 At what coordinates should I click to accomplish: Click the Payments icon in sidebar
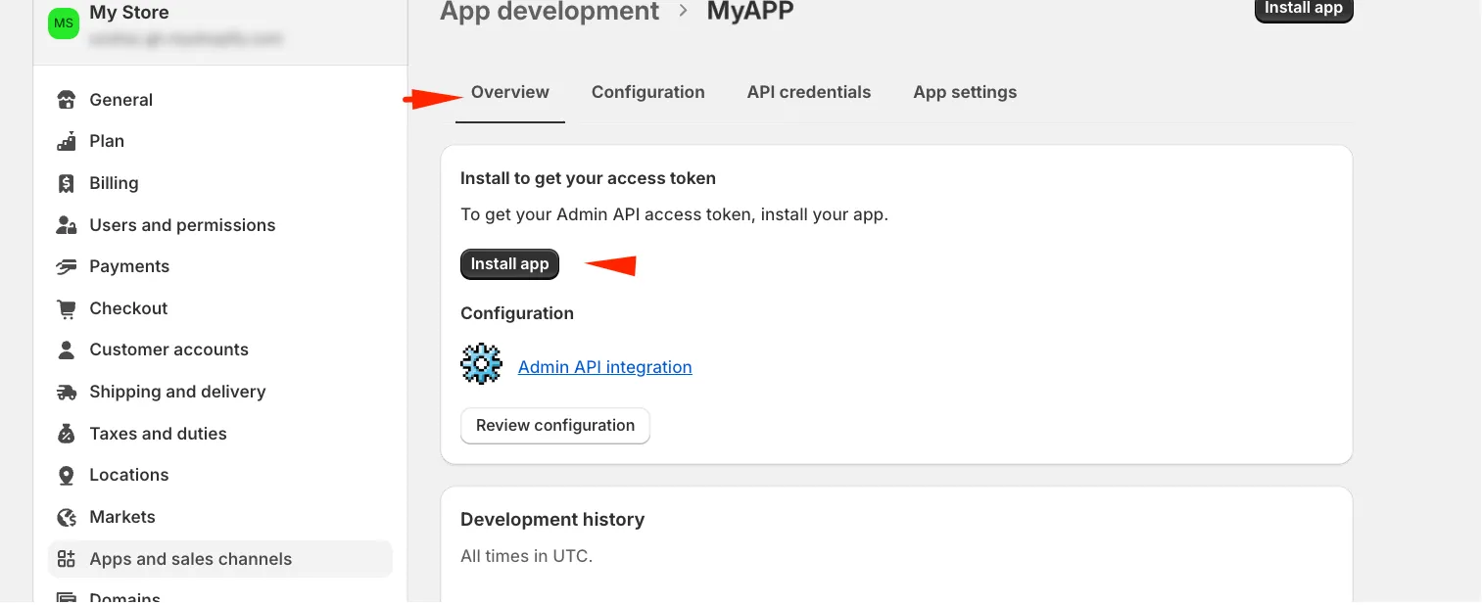click(x=67, y=266)
